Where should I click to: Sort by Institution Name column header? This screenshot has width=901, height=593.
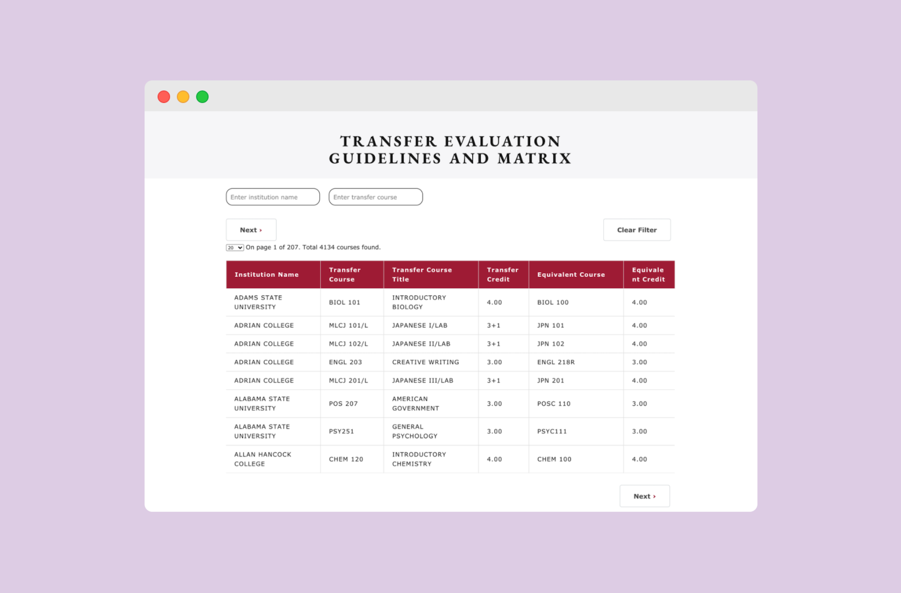pos(267,275)
